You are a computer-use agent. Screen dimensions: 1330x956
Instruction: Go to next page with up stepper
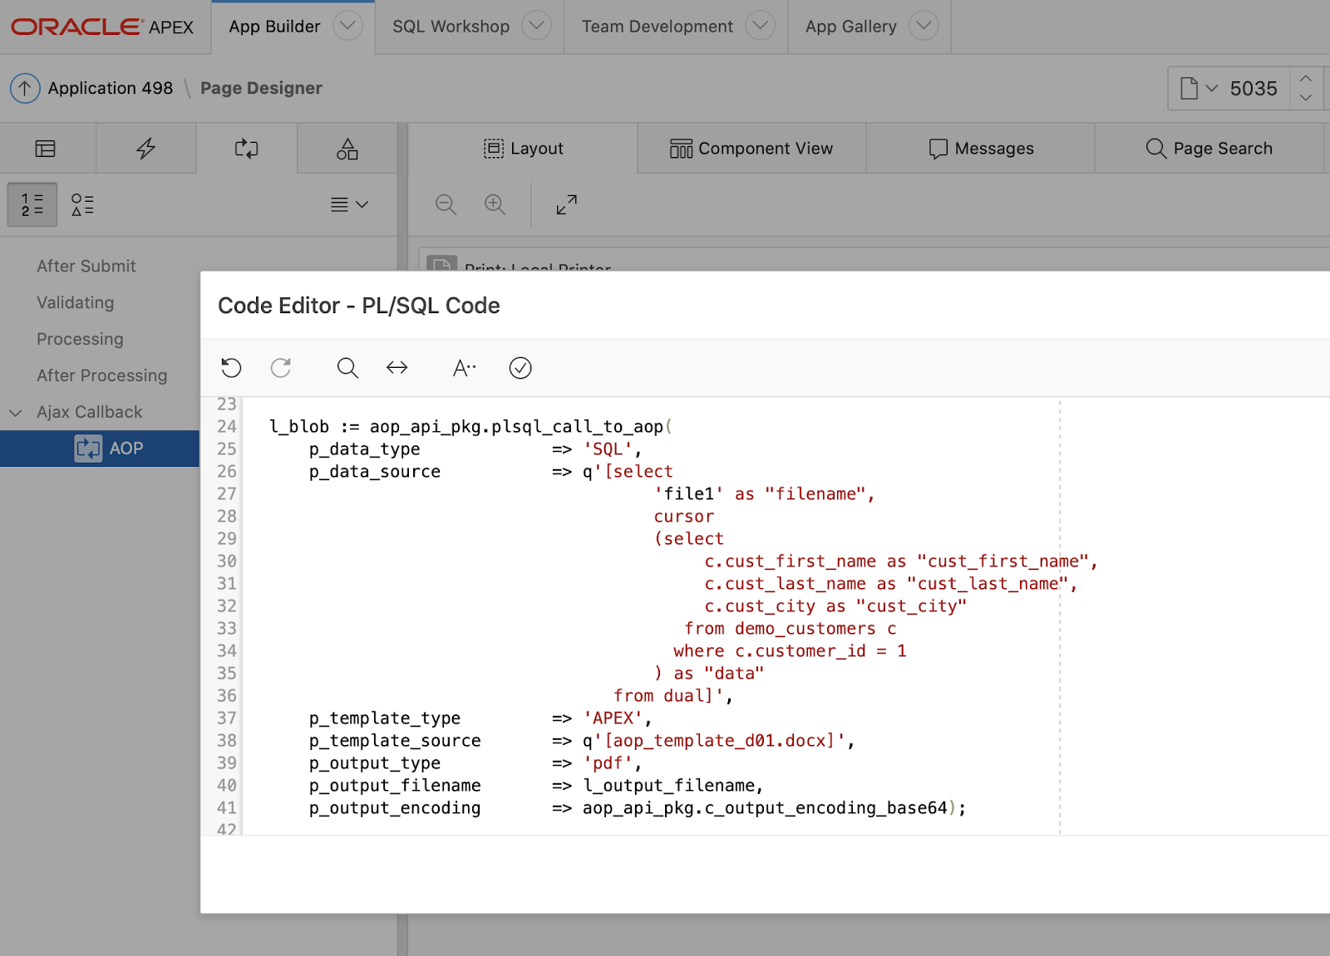pyautogui.click(x=1306, y=78)
